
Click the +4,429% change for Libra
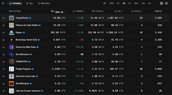(79, 91)
